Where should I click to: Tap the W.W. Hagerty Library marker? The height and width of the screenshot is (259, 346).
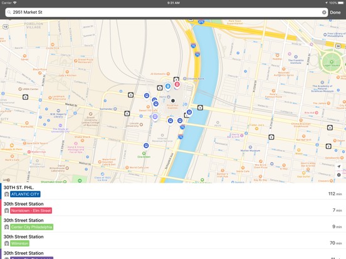[58, 111]
